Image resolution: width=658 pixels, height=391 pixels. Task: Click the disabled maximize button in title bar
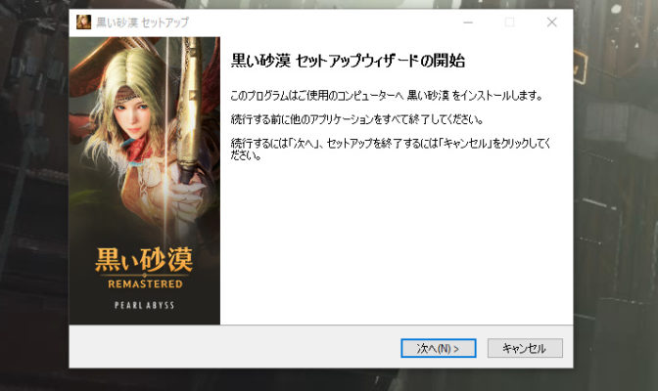tap(510, 22)
